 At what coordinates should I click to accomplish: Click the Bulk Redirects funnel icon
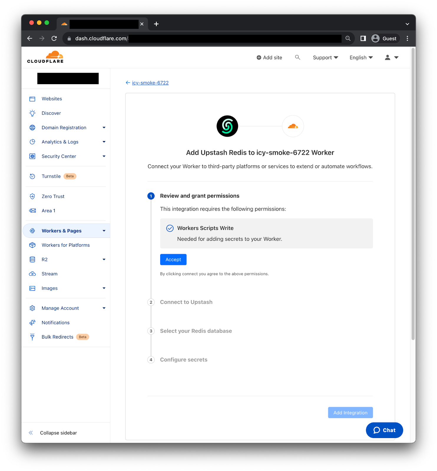[32, 337]
